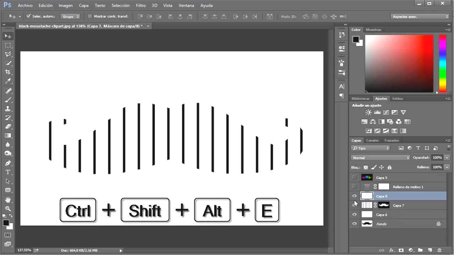Open the Opacidad percentage dropdown arrow
This screenshot has height=255, width=454.
447,158
